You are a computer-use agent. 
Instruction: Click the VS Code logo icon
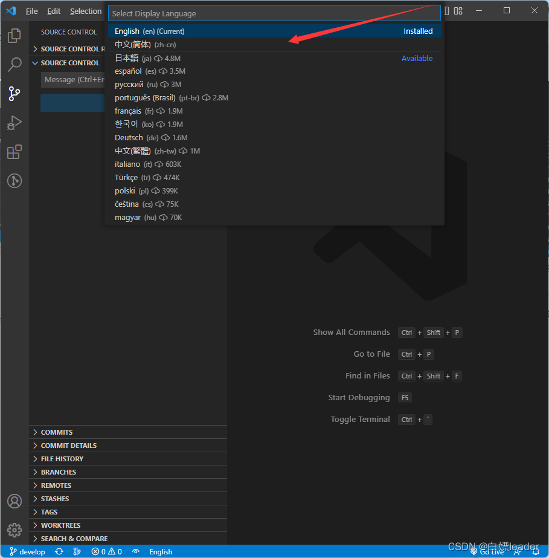click(x=11, y=11)
